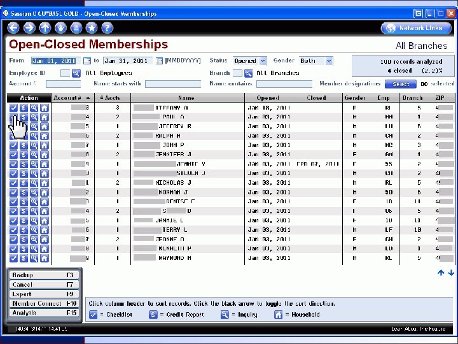The height and width of the screenshot is (344, 458).
Task: Open inquiry for JEFFREY row
Action: [x=34, y=126]
